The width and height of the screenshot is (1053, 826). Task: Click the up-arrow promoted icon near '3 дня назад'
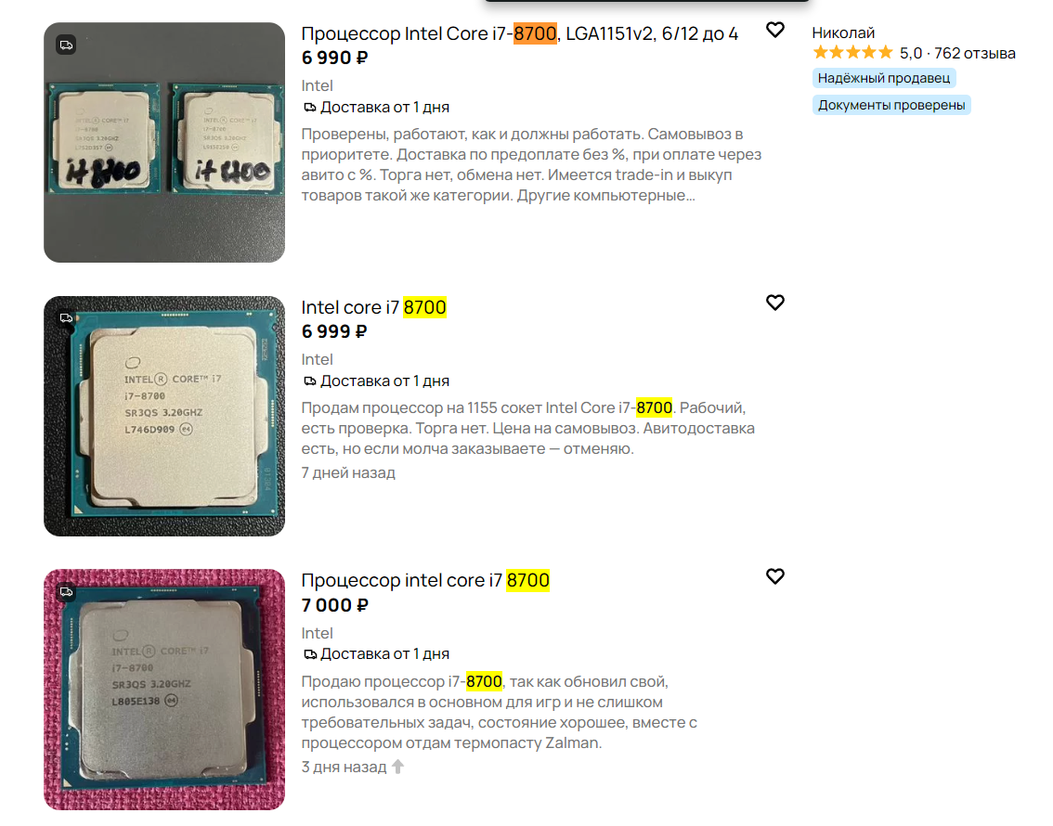[398, 767]
